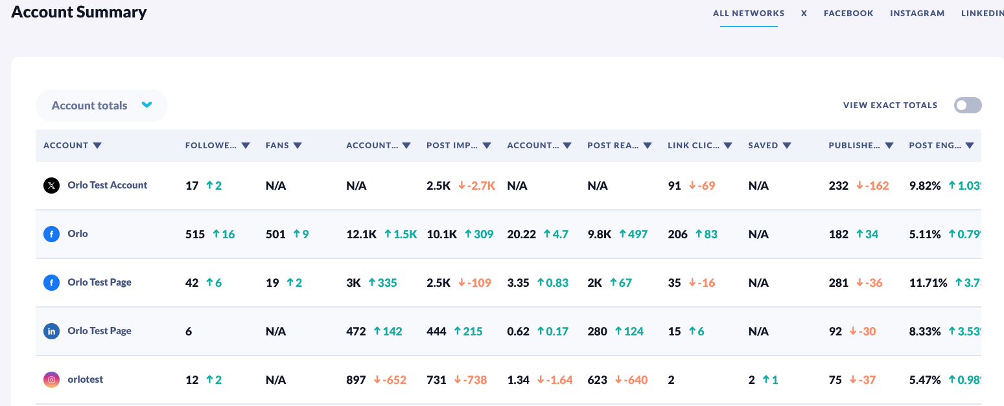Enable the View Exact Totals toggle
The image size is (1004, 406).
968,106
